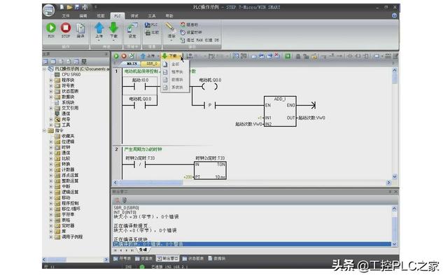Open Data block (数据块) bottom panel tab
The width and height of the screenshot is (448, 280).
(217, 258)
